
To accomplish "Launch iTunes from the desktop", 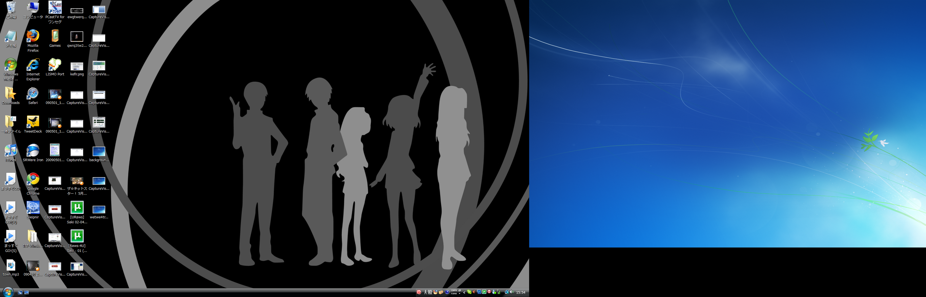I will [11, 151].
